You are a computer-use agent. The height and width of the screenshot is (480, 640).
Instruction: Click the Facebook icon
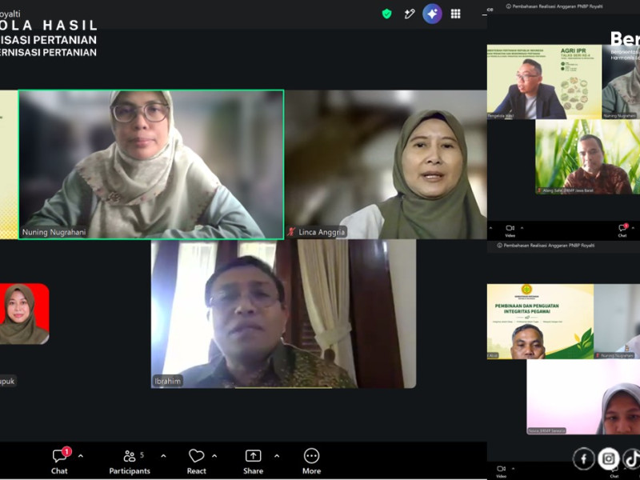[584, 458]
